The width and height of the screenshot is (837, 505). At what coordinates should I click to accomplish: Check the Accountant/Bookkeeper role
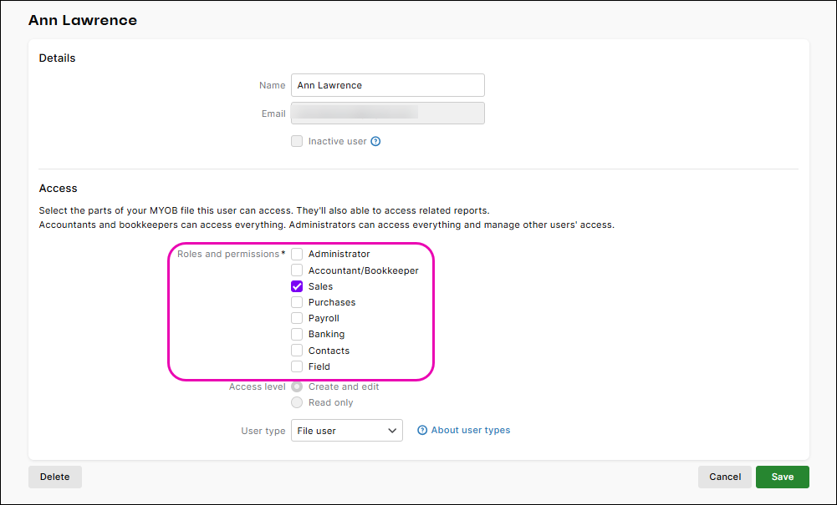pos(297,270)
